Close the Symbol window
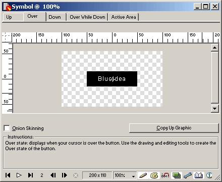 pyautogui.click(x=215, y=7)
